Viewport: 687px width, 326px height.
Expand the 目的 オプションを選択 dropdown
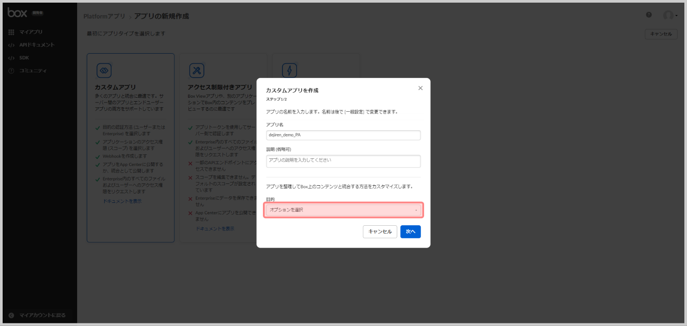(343, 210)
